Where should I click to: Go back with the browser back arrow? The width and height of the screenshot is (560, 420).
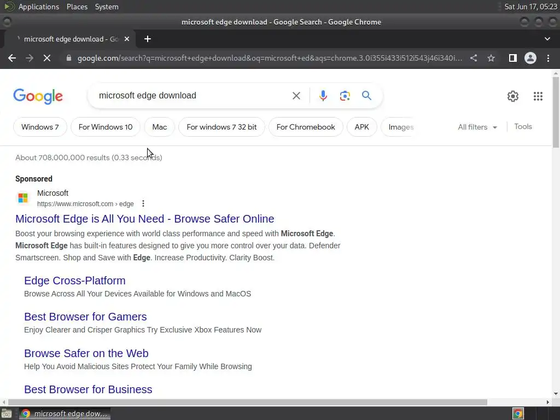[12, 58]
